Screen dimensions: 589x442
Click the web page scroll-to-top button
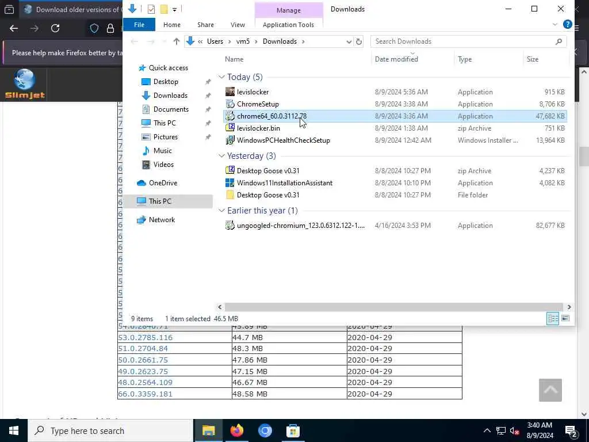(x=550, y=390)
